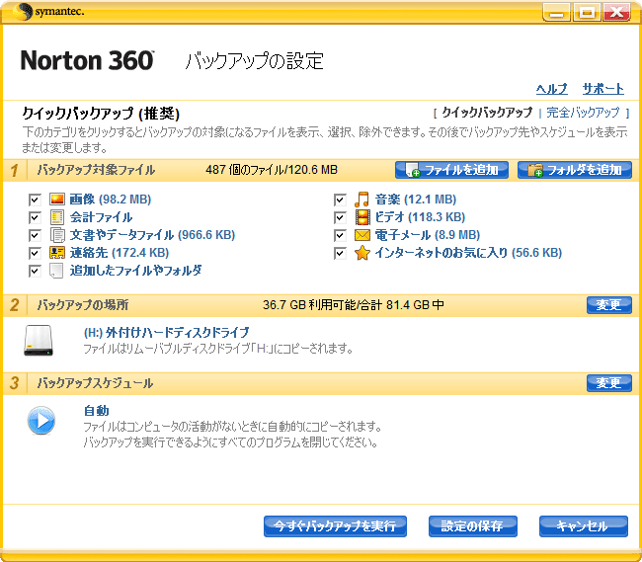Click the フォルダを追加 button
The height and width of the screenshot is (562, 642).
click(x=575, y=170)
